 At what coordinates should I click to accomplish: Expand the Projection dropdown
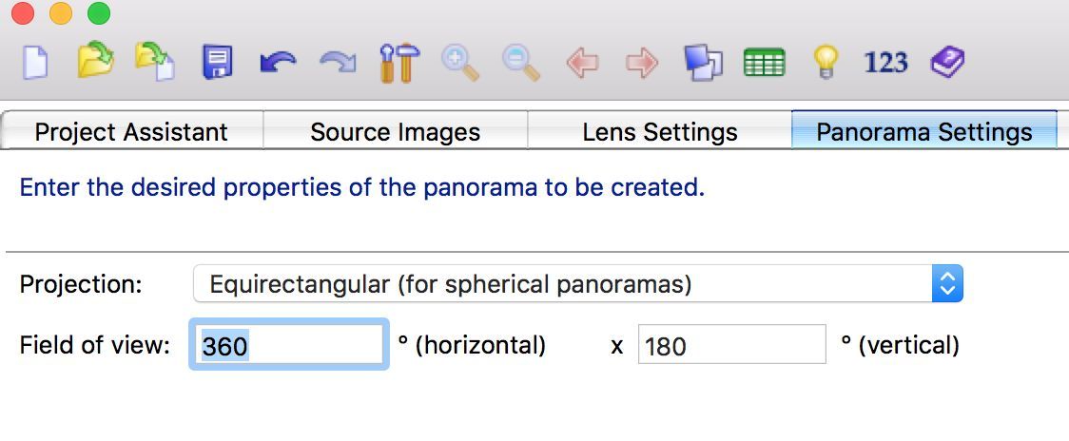tap(578, 283)
